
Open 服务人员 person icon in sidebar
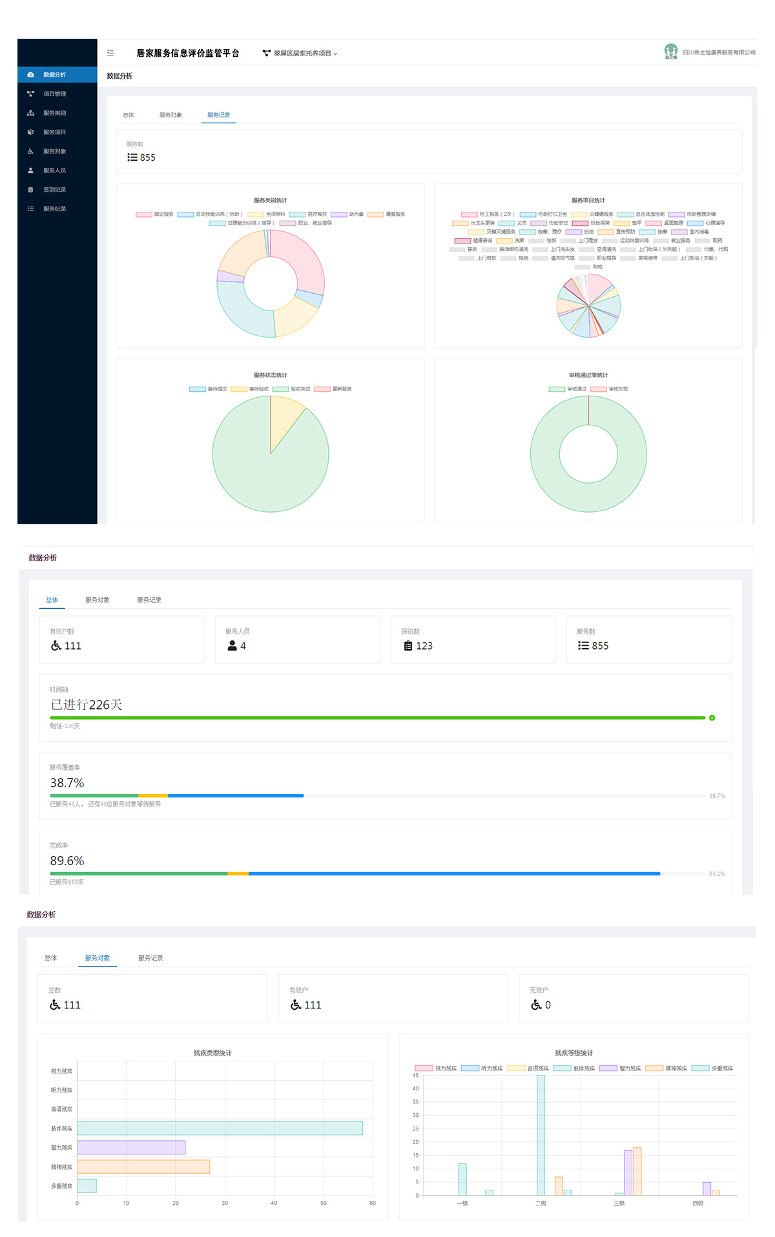(30, 170)
